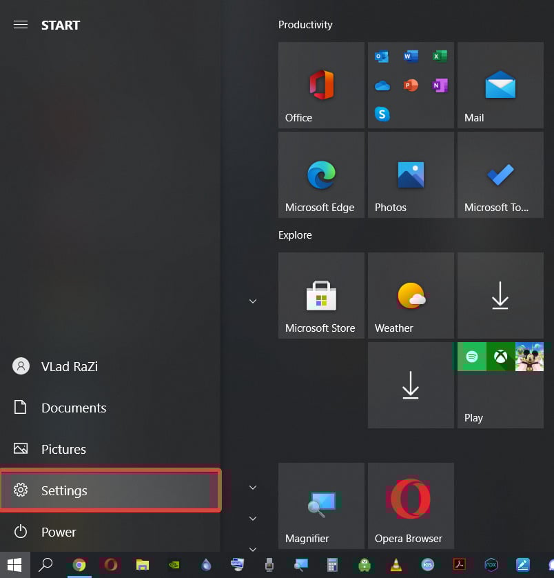This screenshot has height=578, width=554.
Task: Click the green robot VPN taskbar icon
Action: (x=365, y=565)
